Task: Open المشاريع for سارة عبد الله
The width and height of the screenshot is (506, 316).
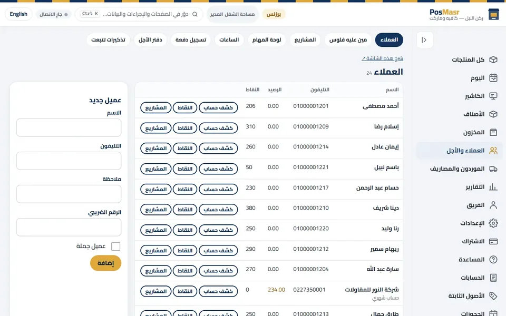Action: pos(156,271)
